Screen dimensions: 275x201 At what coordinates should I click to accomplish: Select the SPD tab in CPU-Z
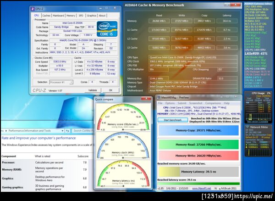coord(81,16)
